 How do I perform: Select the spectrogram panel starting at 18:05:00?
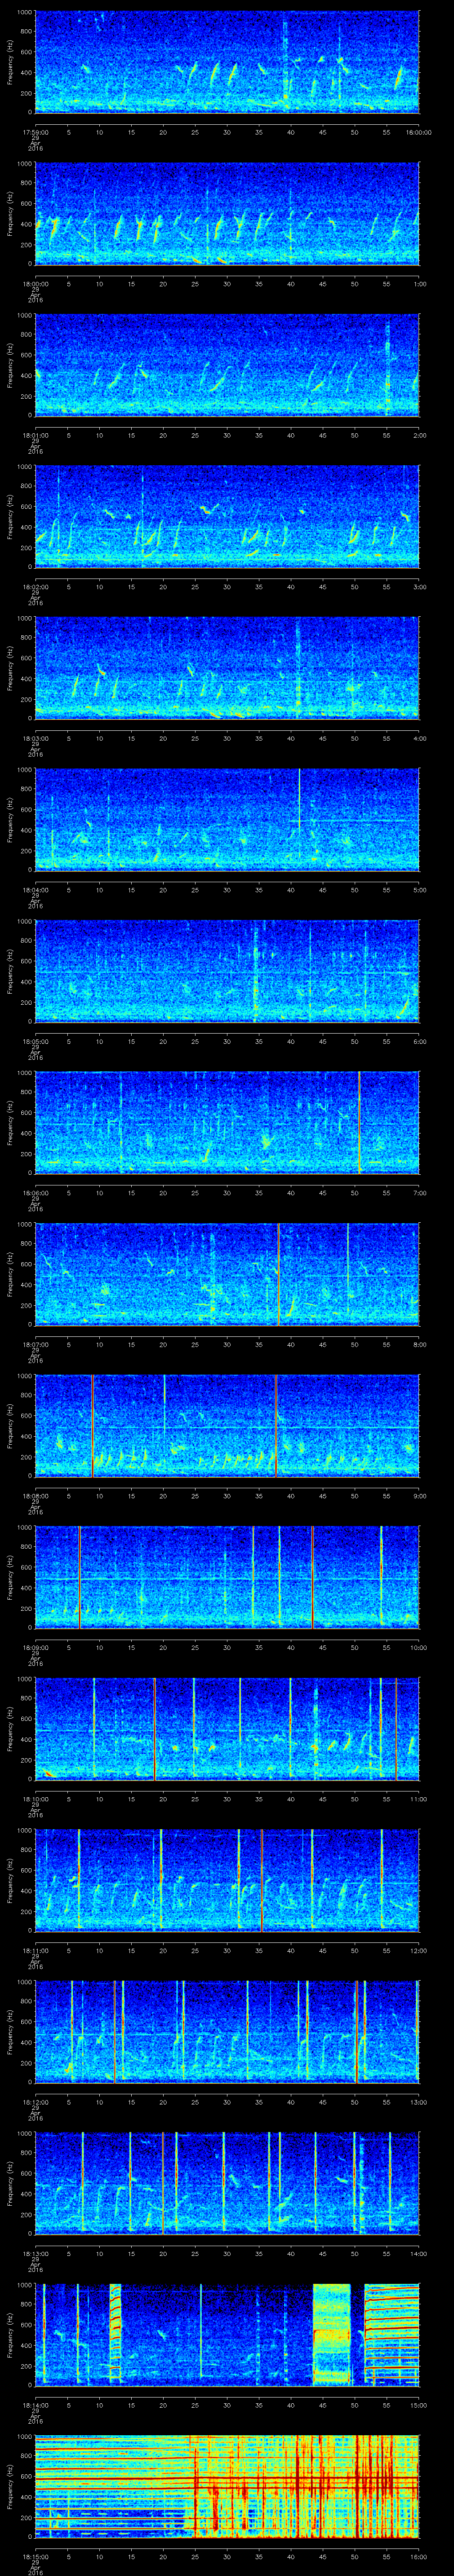pyautogui.click(x=227, y=971)
